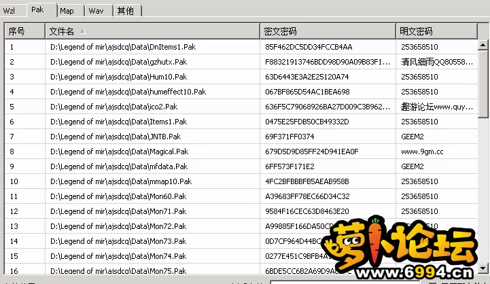490x284 pixels.
Task: Click plain password 253658510 for humeffect10.Pak
Action: click(x=419, y=92)
